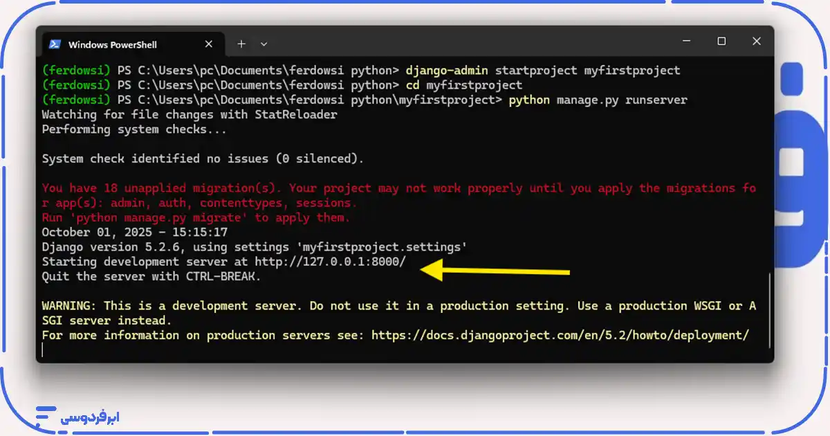The image size is (830, 436).
Task: Expand the new tab profile dropdown chevron
Action: 264,44
